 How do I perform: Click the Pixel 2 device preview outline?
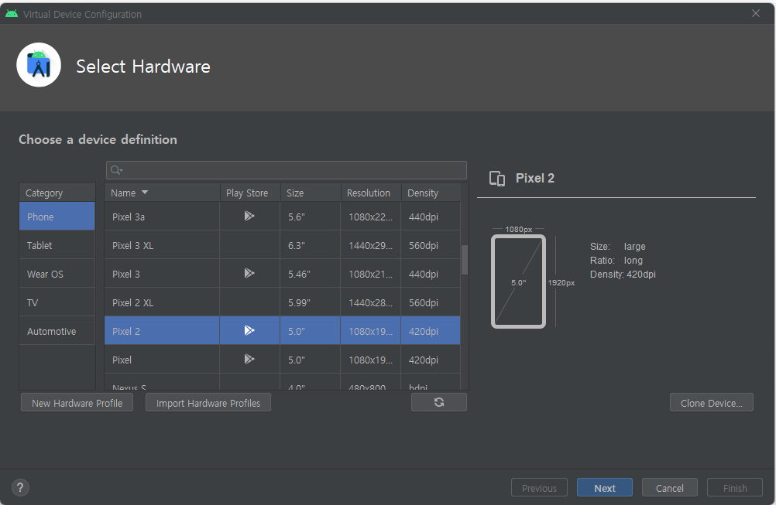pos(518,282)
